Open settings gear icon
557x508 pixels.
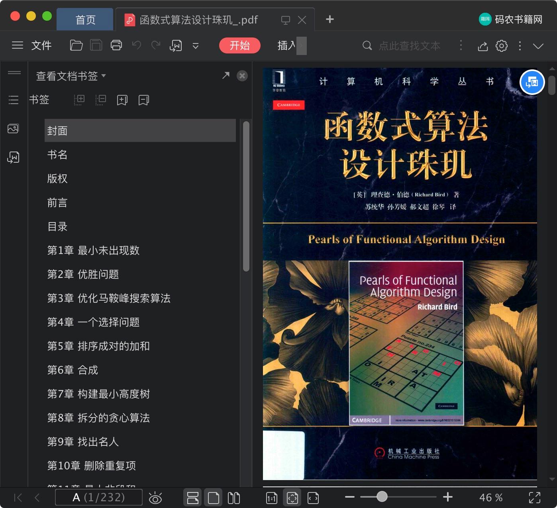pyautogui.click(x=502, y=46)
